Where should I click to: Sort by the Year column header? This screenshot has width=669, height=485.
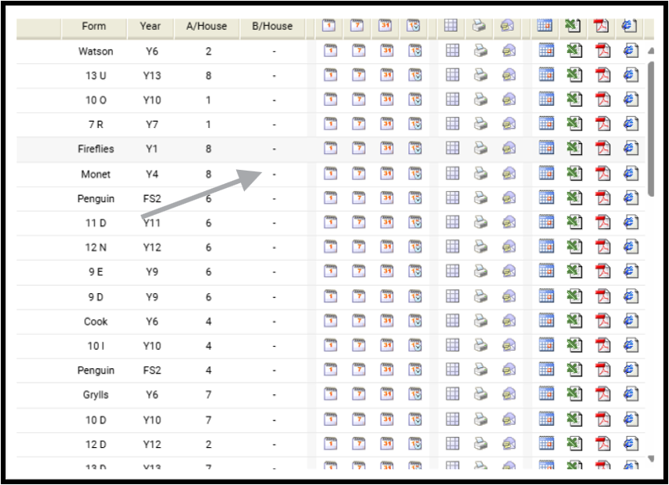click(x=150, y=26)
